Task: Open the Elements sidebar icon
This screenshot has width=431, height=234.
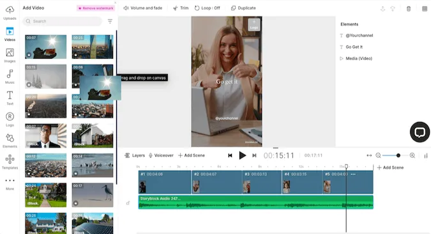Action: click(10, 141)
